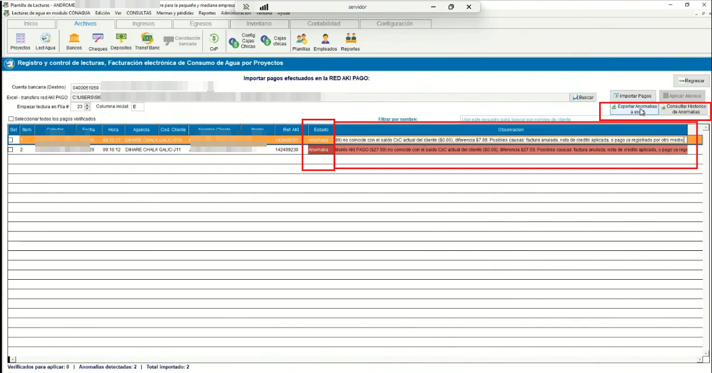
Task: Click the blue section header icon
Action: coord(9,64)
